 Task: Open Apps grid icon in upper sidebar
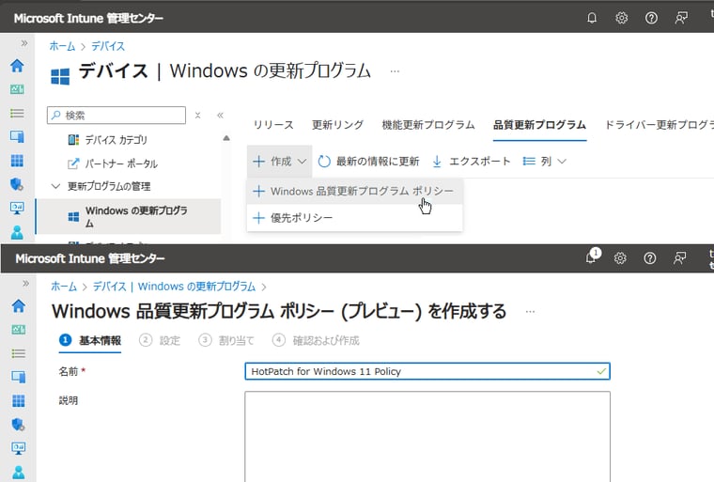[x=17, y=161]
